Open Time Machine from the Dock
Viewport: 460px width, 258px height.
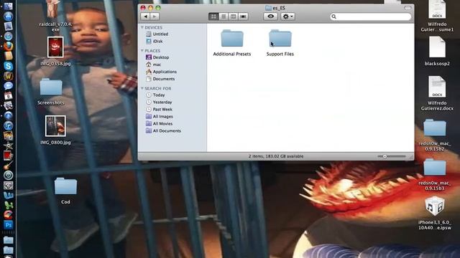8,175
